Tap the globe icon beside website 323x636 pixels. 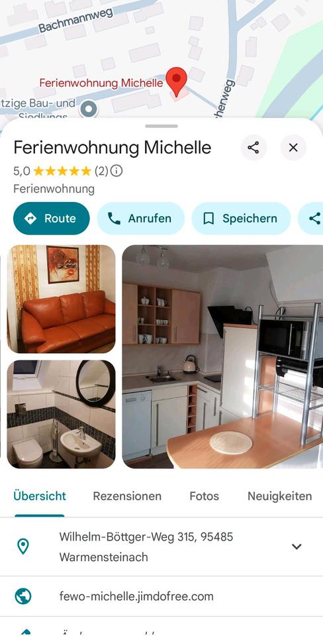[23, 596]
